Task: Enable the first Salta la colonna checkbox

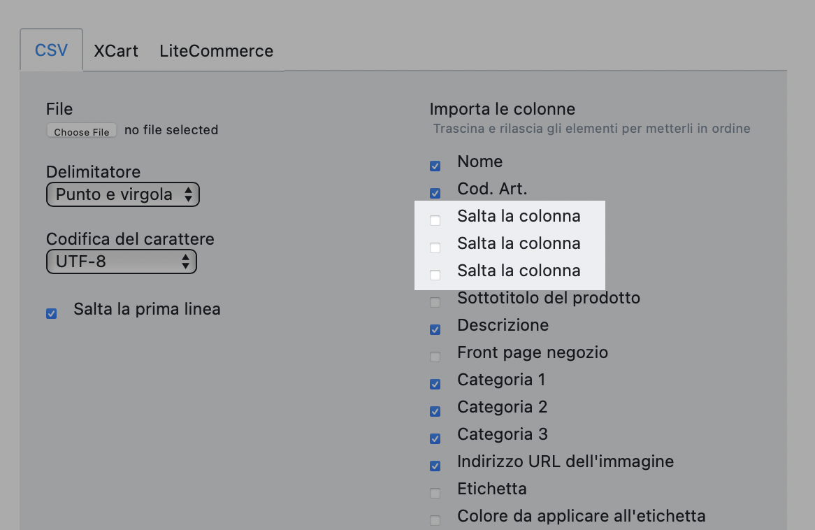Action: (435, 220)
